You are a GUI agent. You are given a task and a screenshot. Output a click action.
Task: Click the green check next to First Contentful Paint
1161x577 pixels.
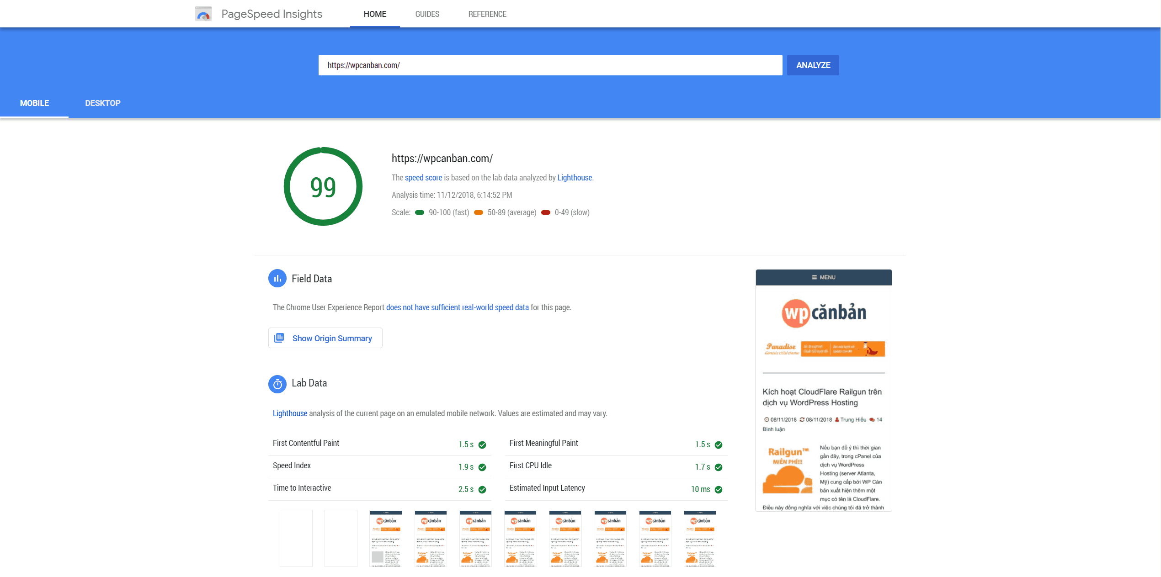point(482,445)
